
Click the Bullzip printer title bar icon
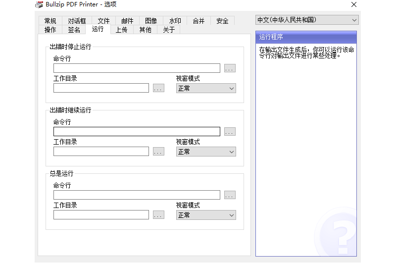click(39, 4)
